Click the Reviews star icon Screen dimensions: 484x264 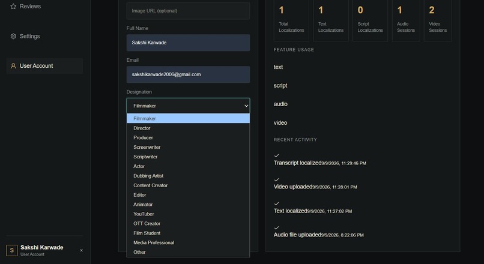(13, 6)
